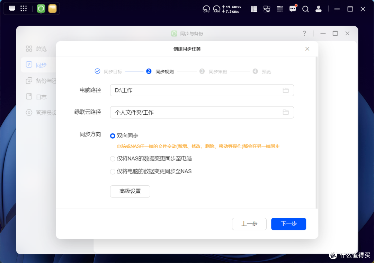Image resolution: width=374 pixels, height=263 pixels.
Task: Open the search magnifier icon
Action: [305, 9]
